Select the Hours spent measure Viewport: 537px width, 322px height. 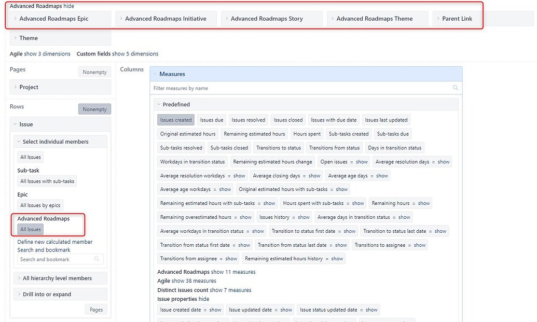tap(307, 133)
